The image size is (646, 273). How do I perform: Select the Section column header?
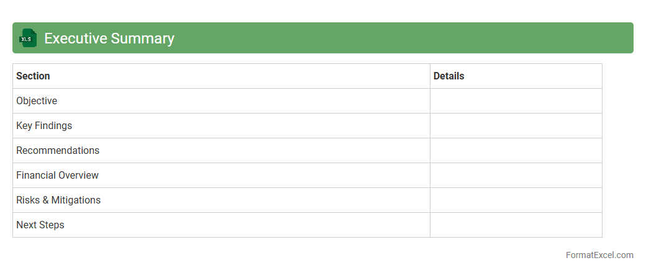[x=33, y=76]
